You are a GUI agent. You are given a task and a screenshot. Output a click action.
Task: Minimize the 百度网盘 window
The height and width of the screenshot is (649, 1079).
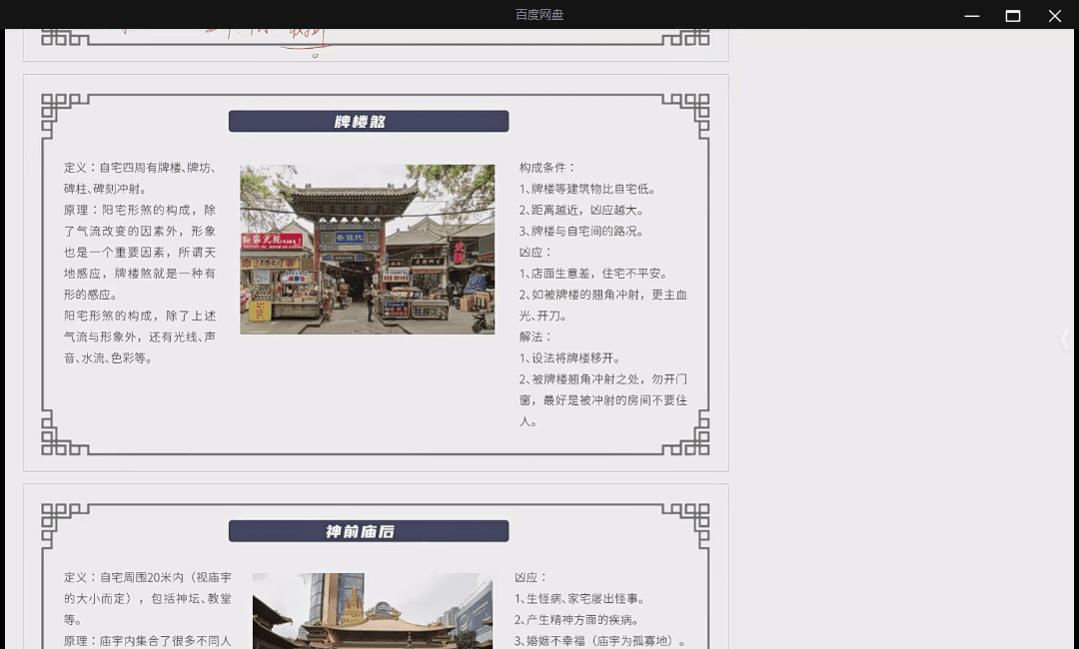point(971,15)
